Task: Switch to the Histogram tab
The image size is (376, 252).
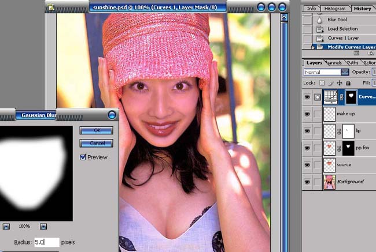Action: pos(335,9)
